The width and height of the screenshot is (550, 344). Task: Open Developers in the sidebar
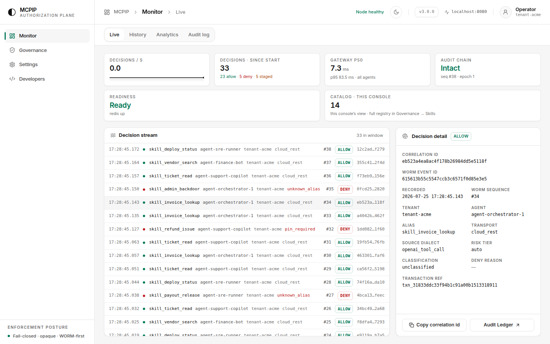pyautogui.click(x=47, y=79)
